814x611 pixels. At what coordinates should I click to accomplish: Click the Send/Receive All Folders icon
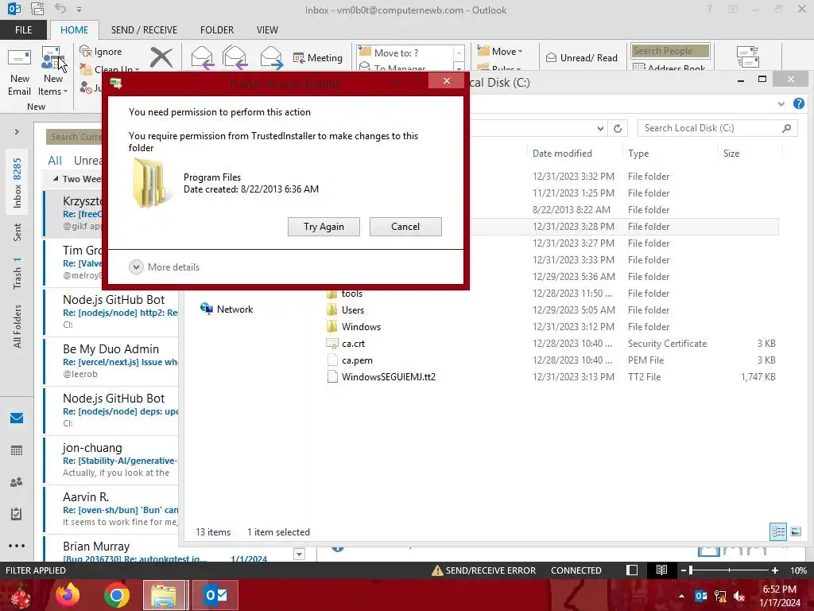[748, 56]
